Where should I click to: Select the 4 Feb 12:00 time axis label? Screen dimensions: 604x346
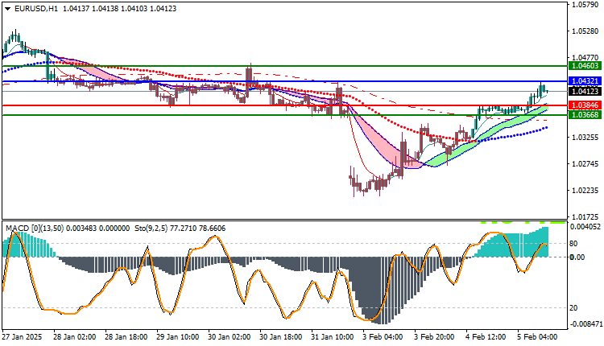point(486,337)
